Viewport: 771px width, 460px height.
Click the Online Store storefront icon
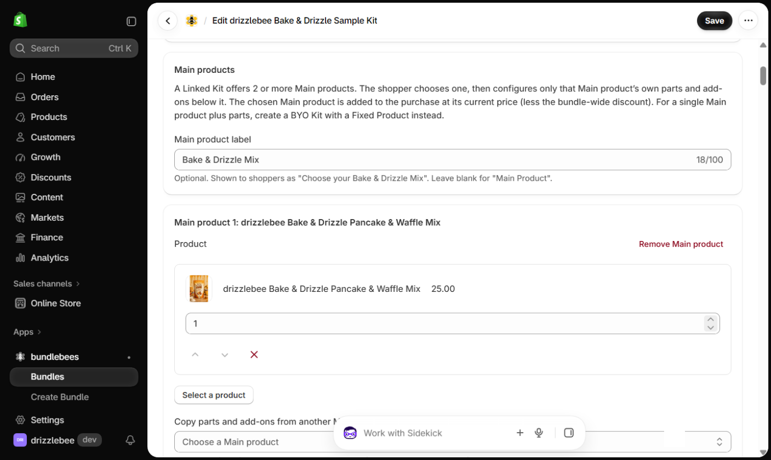point(20,303)
